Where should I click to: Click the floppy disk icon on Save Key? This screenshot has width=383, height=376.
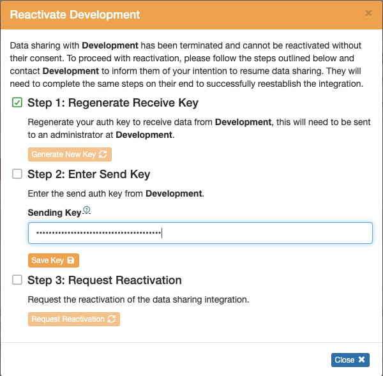point(71,260)
